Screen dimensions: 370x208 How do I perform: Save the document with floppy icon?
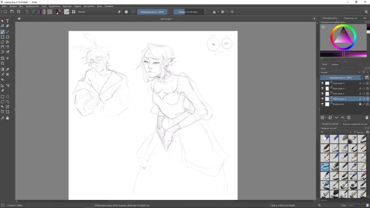click(x=18, y=12)
